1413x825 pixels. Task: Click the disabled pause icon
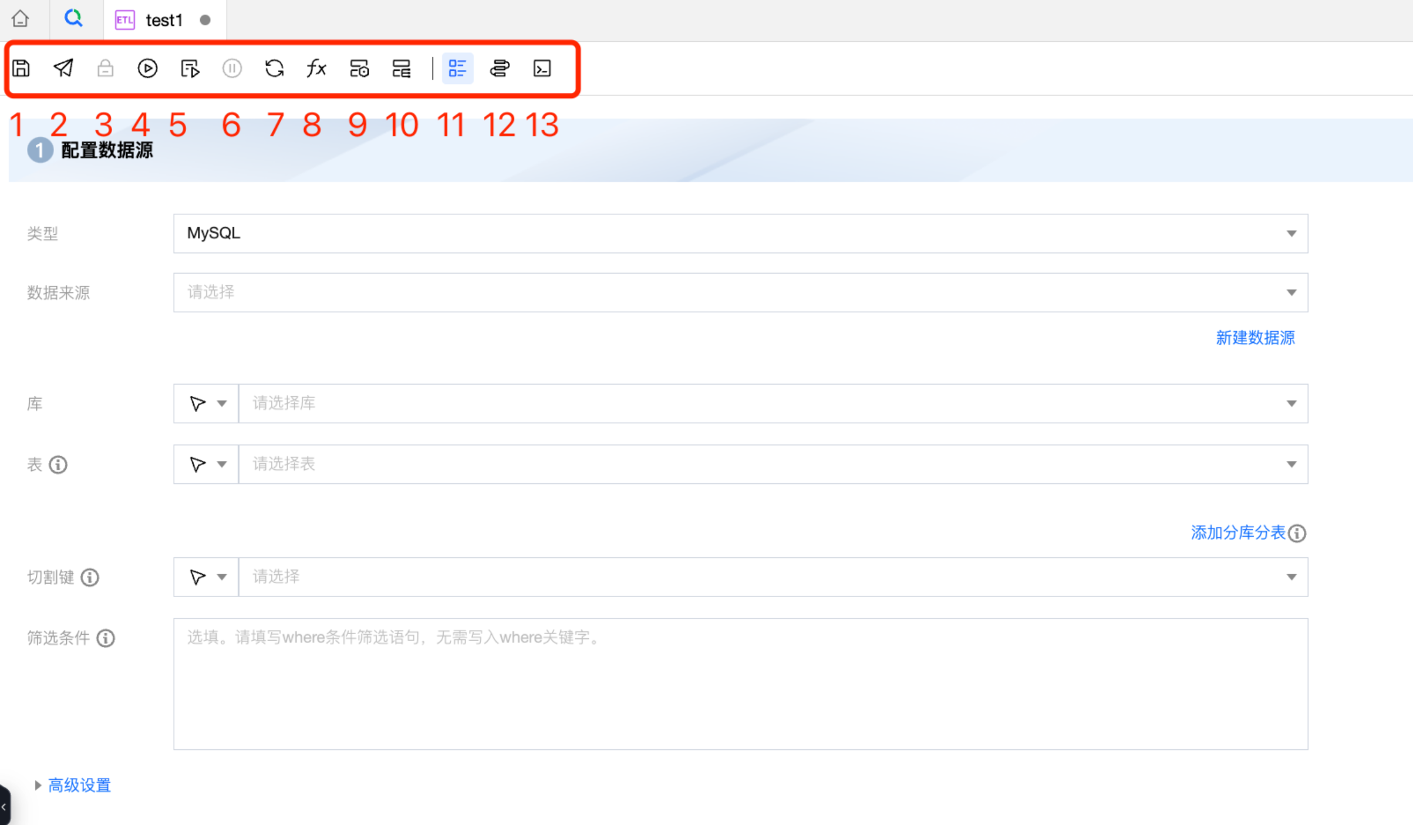pos(232,69)
